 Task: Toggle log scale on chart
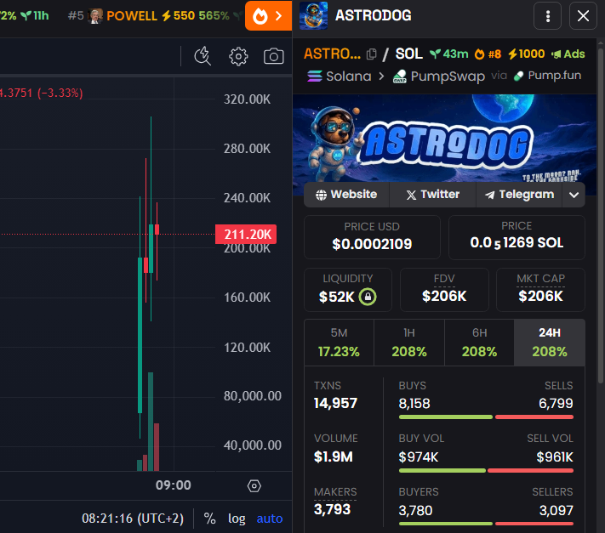[x=237, y=519]
